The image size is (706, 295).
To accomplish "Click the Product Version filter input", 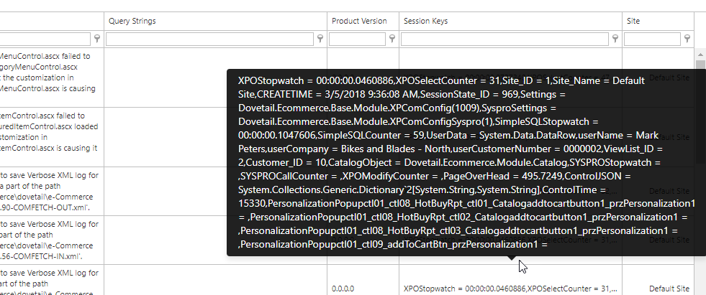I will pyautogui.click(x=357, y=39).
